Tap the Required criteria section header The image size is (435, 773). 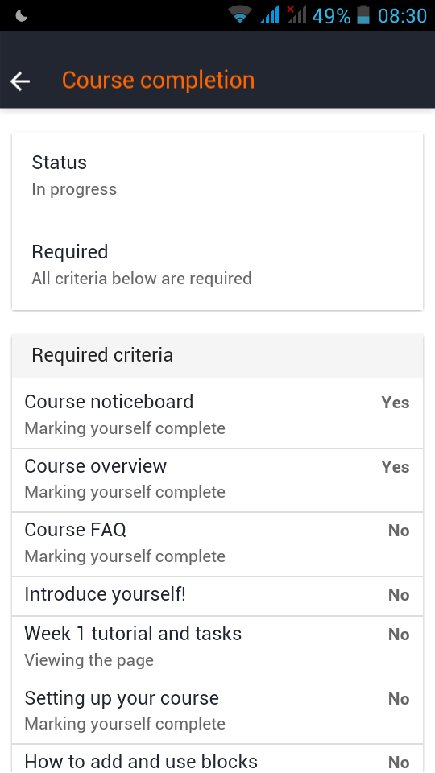point(217,356)
